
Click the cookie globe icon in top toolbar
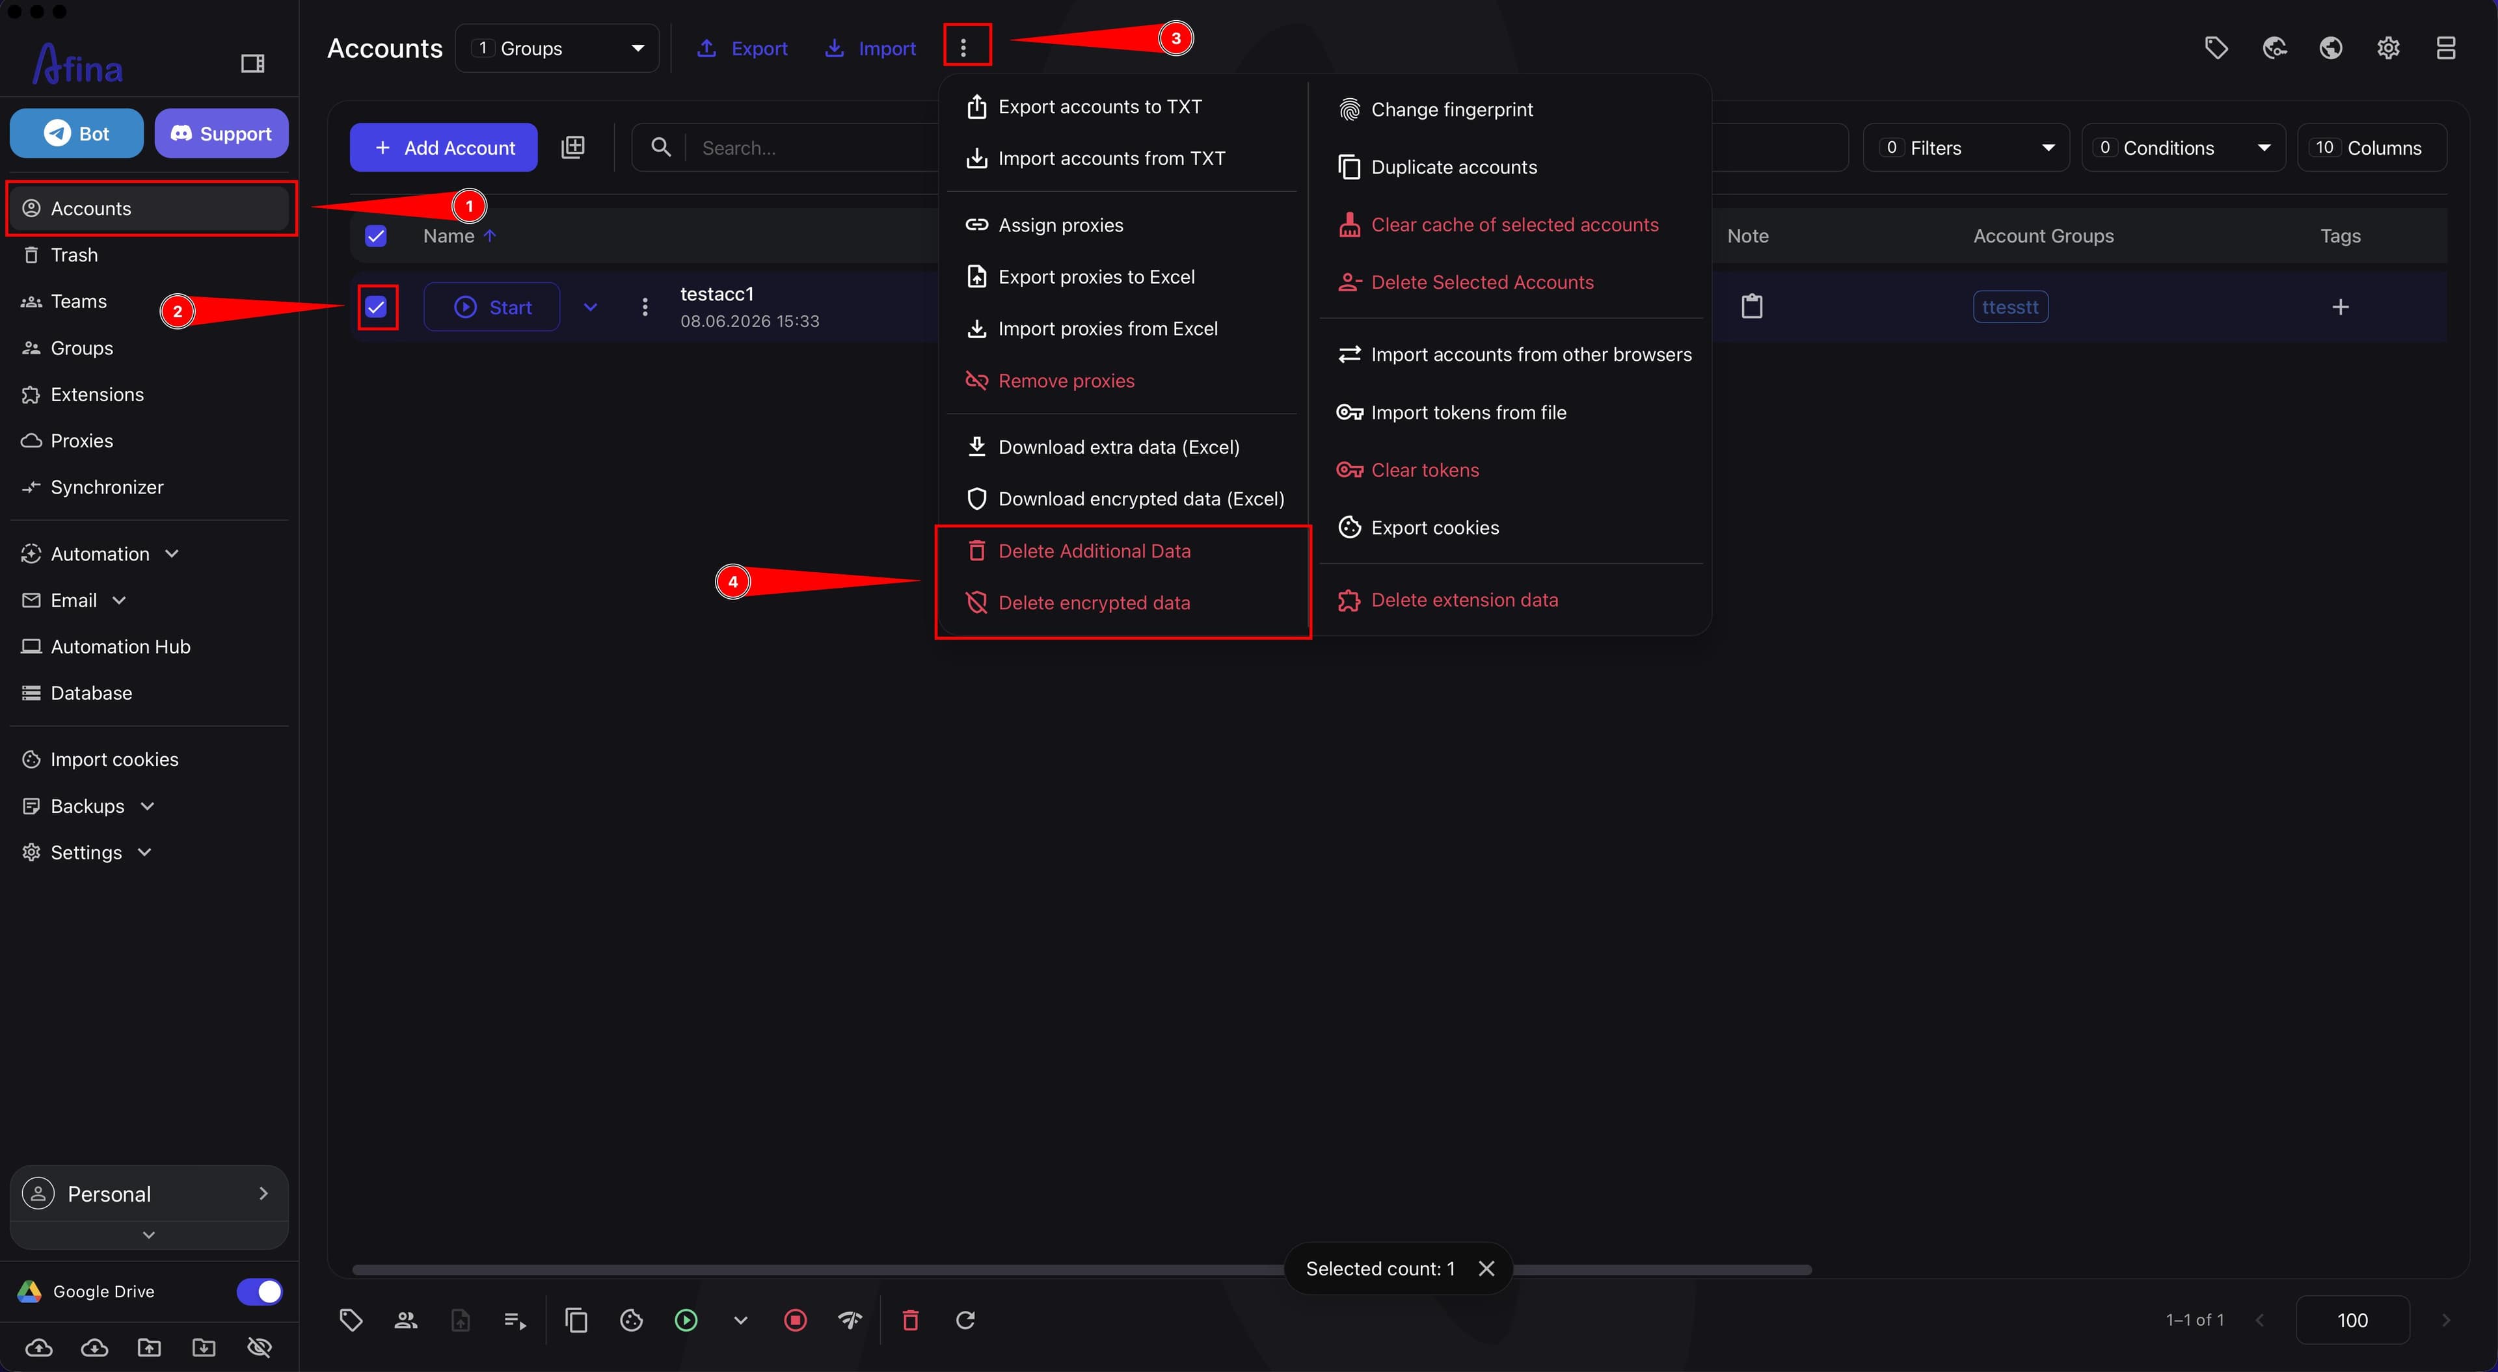click(x=2274, y=49)
